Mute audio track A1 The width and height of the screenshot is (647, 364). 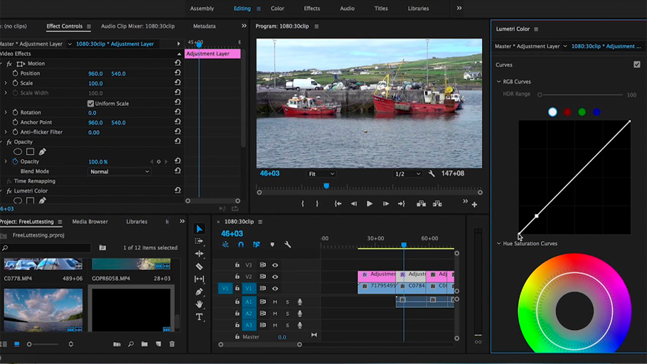click(x=275, y=302)
